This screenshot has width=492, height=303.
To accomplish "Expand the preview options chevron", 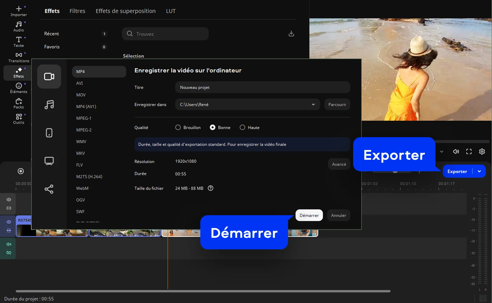I will coord(441,151).
